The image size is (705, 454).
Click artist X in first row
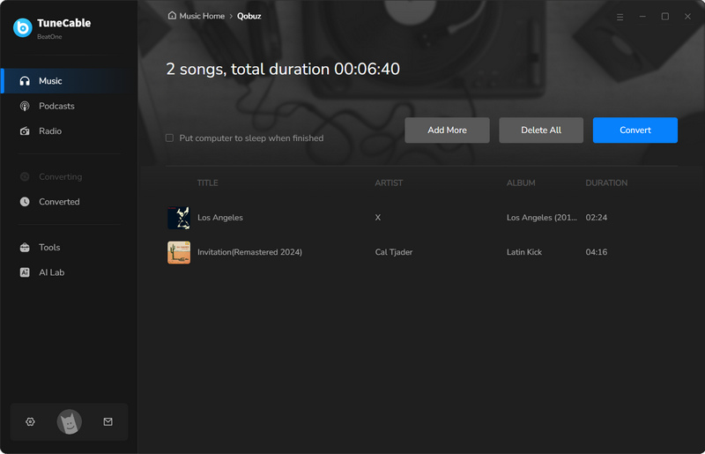click(x=378, y=218)
